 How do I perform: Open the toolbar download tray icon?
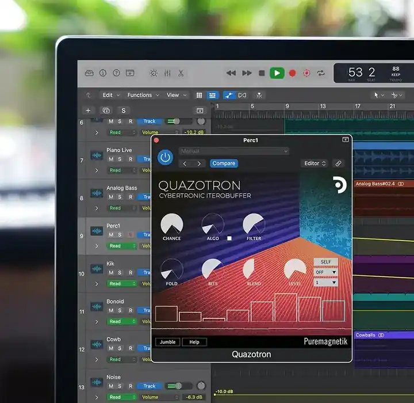[x=130, y=73]
